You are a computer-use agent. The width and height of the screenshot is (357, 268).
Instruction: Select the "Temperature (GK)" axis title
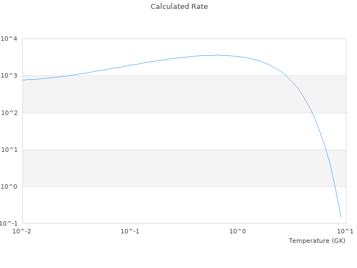tap(317, 241)
